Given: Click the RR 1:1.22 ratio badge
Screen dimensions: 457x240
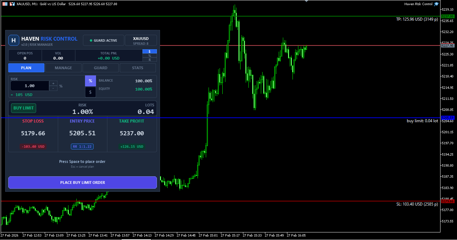Looking at the screenshot, I should point(82,147).
